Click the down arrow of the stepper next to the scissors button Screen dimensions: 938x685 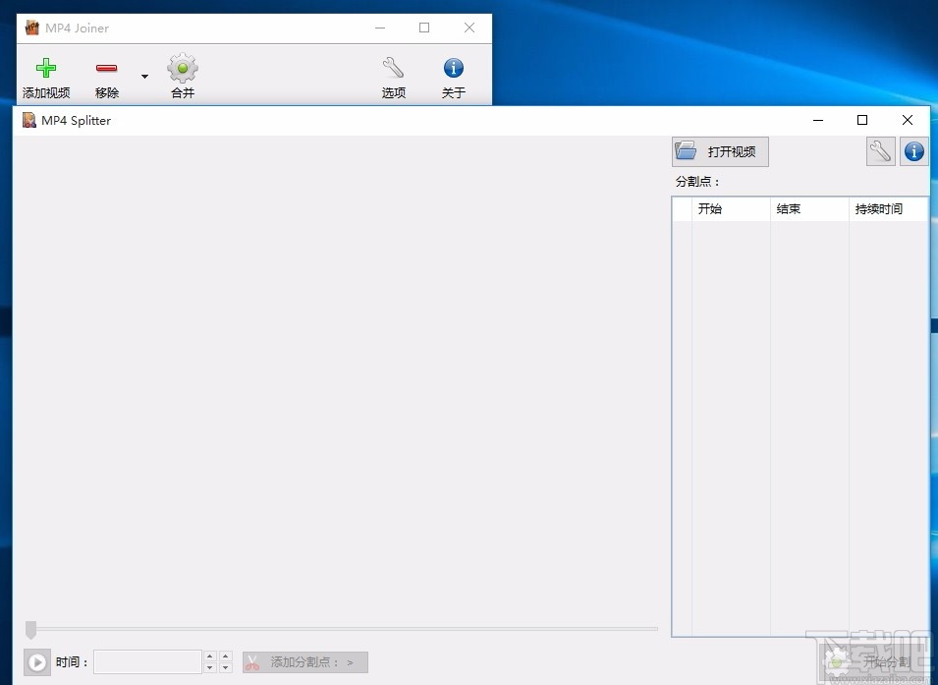[x=226, y=668]
